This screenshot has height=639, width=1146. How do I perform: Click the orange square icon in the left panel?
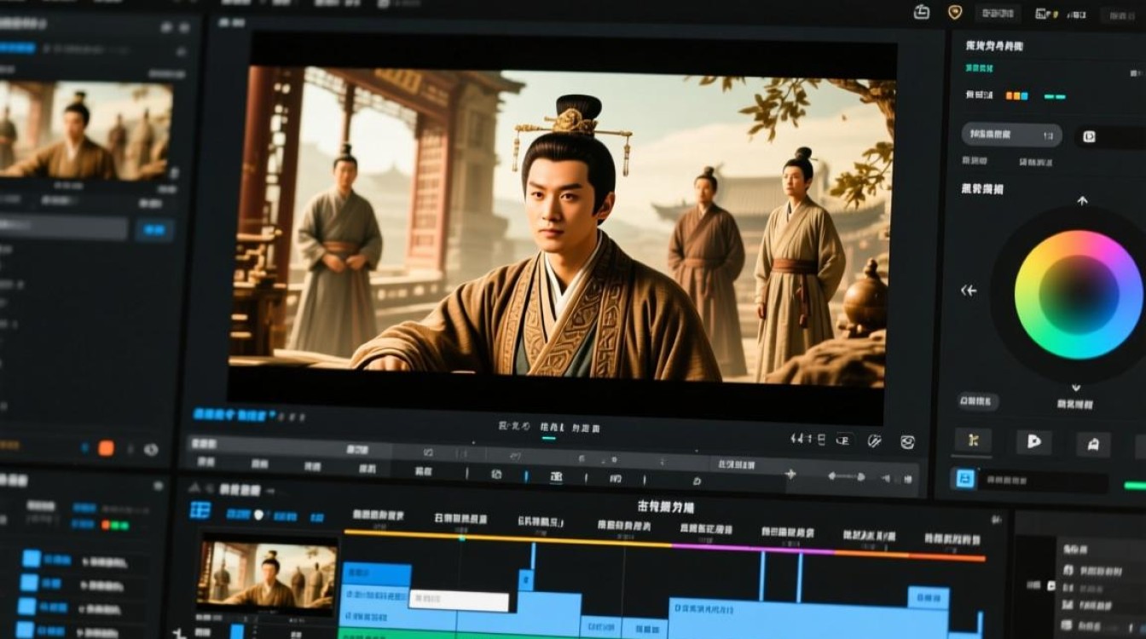tap(106, 448)
